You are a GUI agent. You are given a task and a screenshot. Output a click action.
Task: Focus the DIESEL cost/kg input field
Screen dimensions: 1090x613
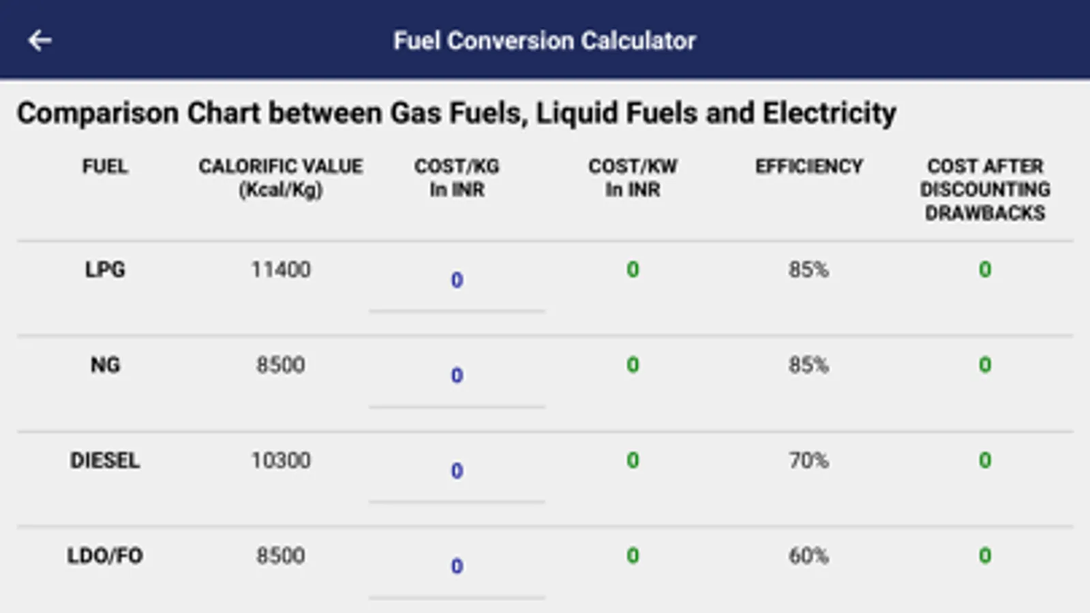457,471
